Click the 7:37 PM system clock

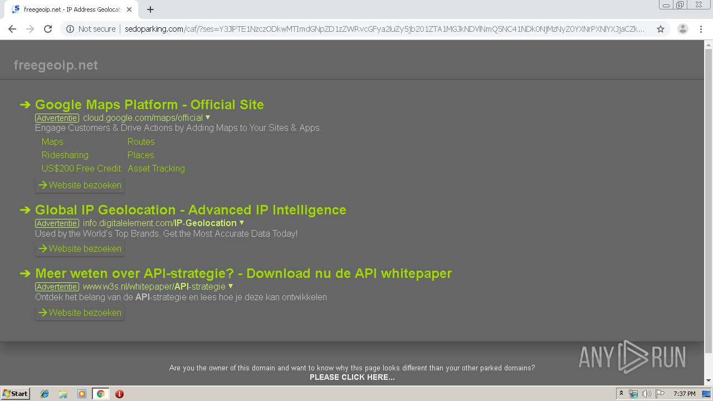click(x=684, y=394)
